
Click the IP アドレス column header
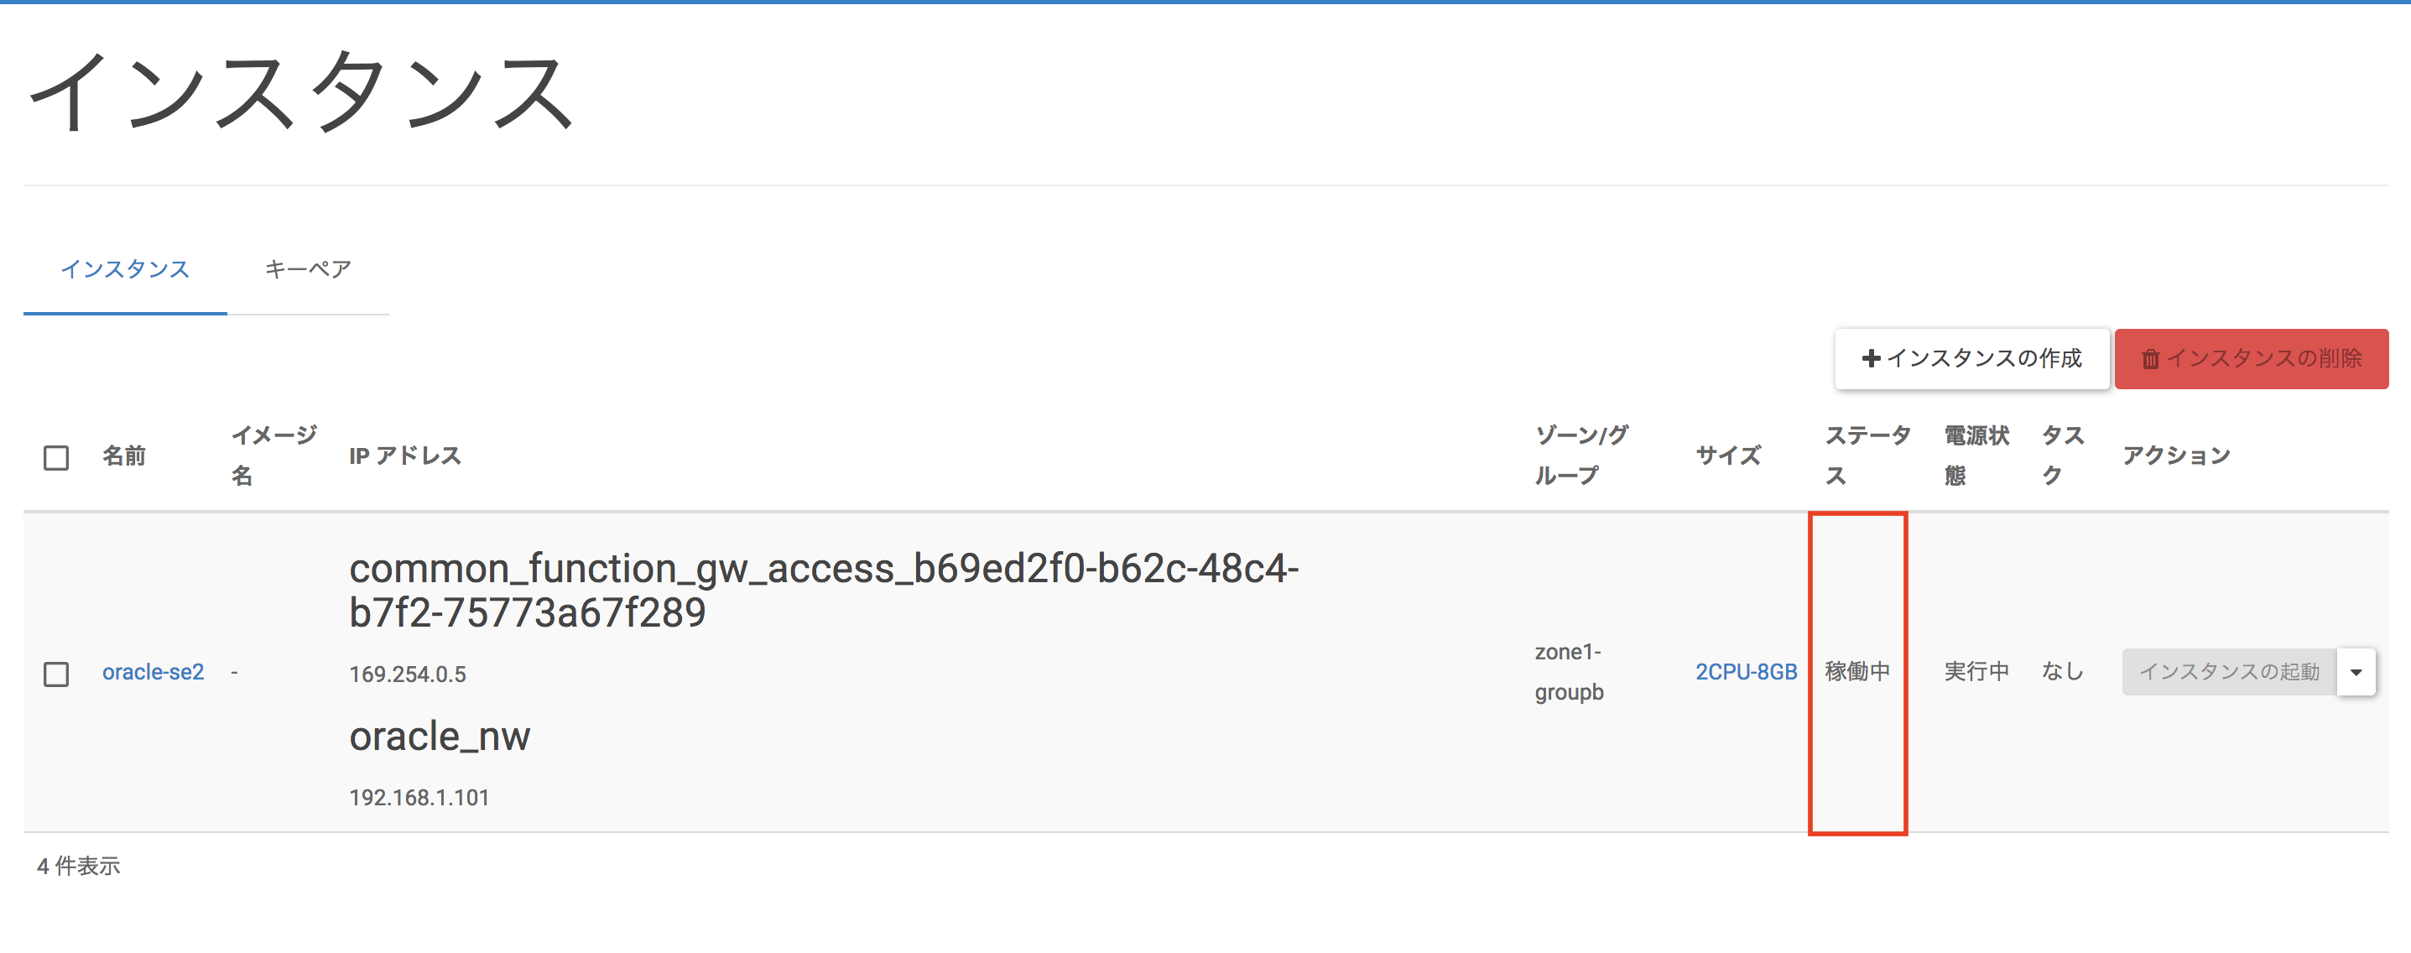point(404,456)
